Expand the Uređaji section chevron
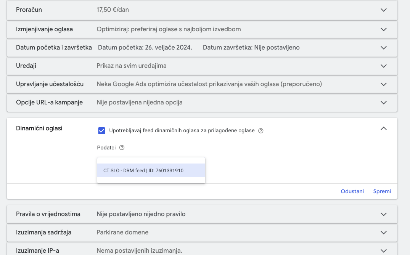 coord(384,66)
